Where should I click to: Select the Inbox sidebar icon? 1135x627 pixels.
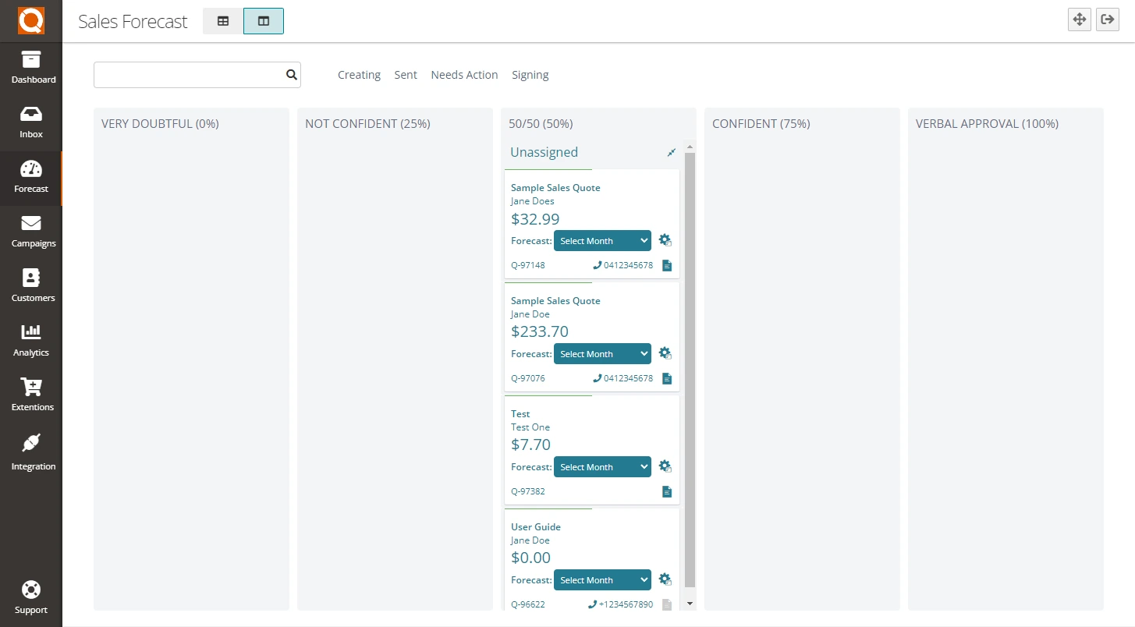click(31, 121)
